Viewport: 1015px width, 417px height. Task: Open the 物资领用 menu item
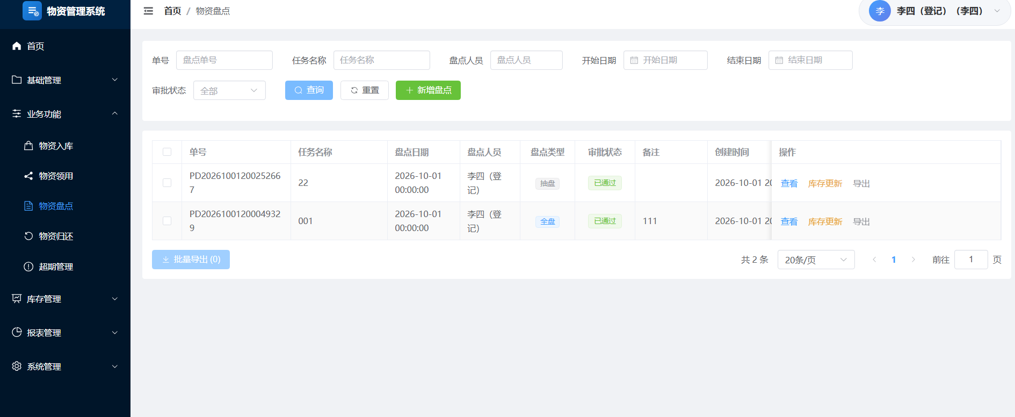pyautogui.click(x=65, y=176)
